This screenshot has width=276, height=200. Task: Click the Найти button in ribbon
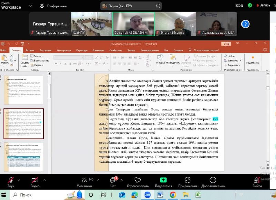tap(229, 56)
